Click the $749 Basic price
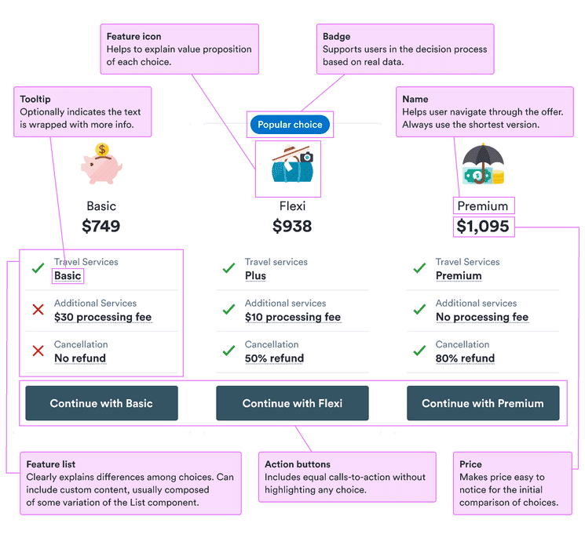Screen dimensions: 585x538 pyautogui.click(x=101, y=227)
